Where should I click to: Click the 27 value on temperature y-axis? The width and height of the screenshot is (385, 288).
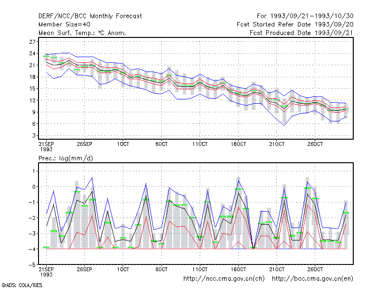(32, 42)
